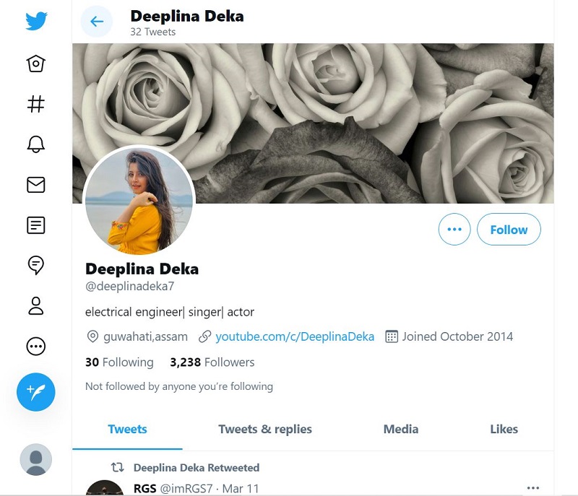This screenshot has height=496, width=578.
Task: Open Lists icon in sidebar
Action: click(x=35, y=225)
